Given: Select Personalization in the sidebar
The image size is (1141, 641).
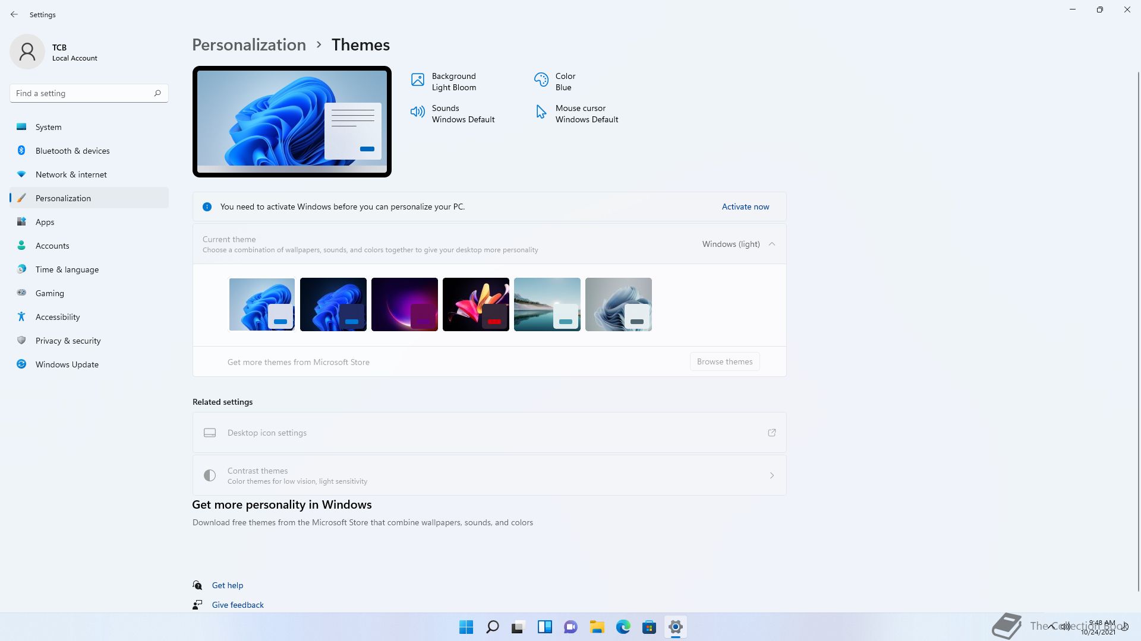Looking at the screenshot, I should (x=89, y=198).
